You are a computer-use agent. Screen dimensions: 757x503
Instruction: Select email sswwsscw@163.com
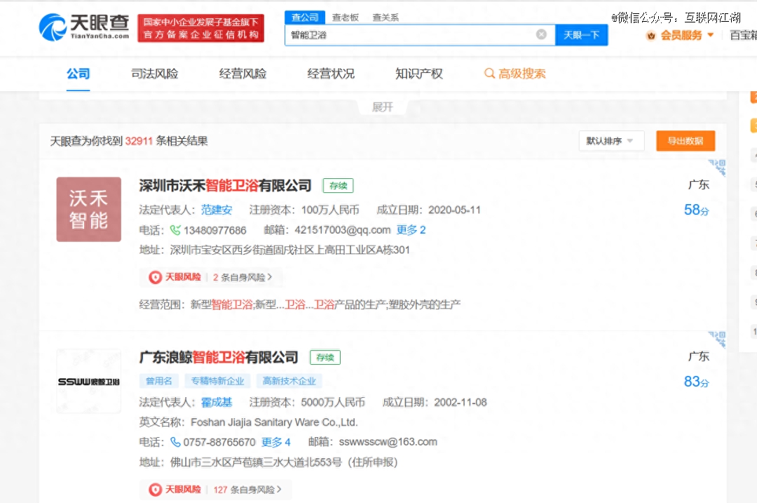tap(388, 442)
